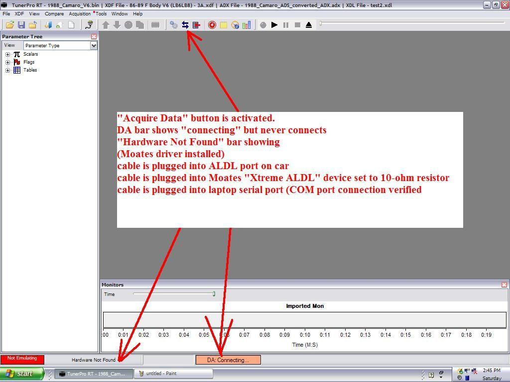Click the Eject button in toolbar
510x382 pixels.
click(309, 25)
